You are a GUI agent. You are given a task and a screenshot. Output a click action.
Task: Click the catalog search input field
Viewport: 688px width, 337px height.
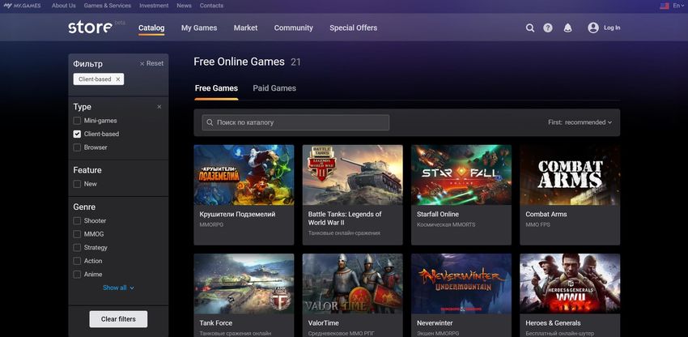point(295,122)
